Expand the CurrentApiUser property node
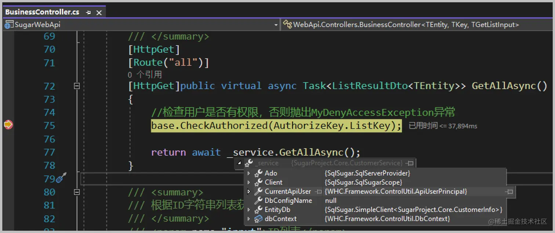Viewport: 555px width, 233px height. [x=249, y=192]
